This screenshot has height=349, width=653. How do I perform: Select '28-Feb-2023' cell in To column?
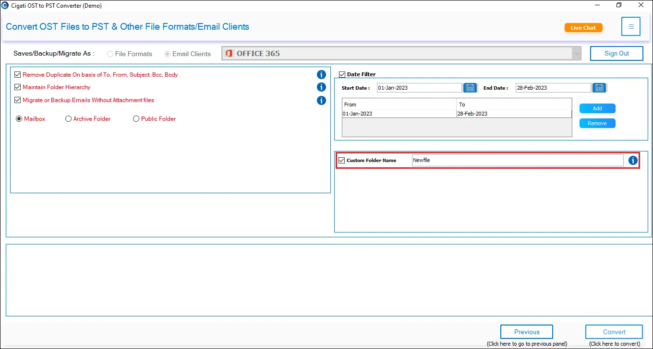514,114
